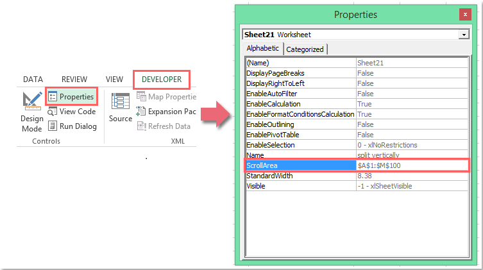Close the Properties window
Screen dimensions: 483x270
464,14
